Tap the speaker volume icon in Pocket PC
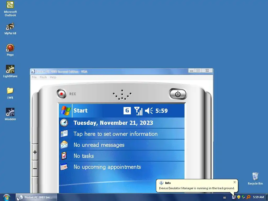268x201 pixels. [x=149, y=111]
